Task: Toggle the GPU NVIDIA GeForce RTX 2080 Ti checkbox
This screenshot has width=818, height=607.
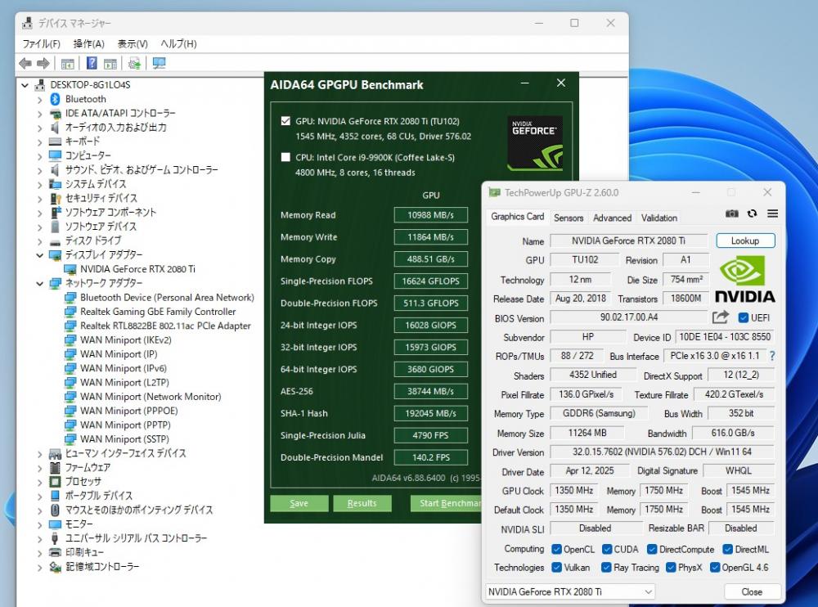Action: tap(285, 121)
